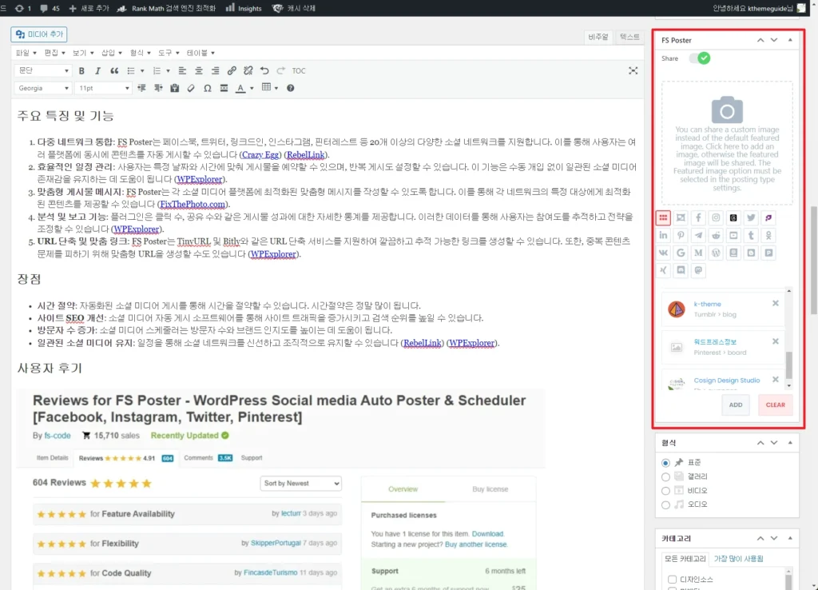The height and width of the screenshot is (590, 818).
Task: Apply italic formatting
Action: pyautogui.click(x=97, y=70)
